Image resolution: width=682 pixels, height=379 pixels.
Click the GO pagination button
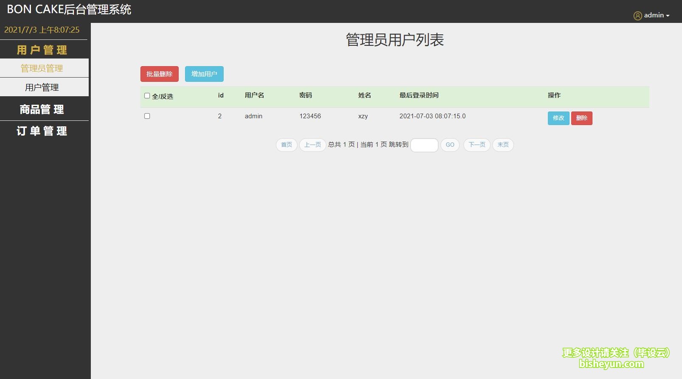[450, 145]
